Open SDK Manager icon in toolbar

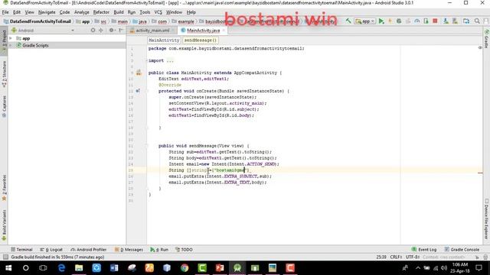pyautogui.click(x=455, y=21)
